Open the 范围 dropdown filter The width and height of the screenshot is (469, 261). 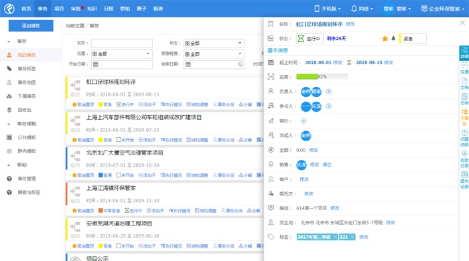122,54
